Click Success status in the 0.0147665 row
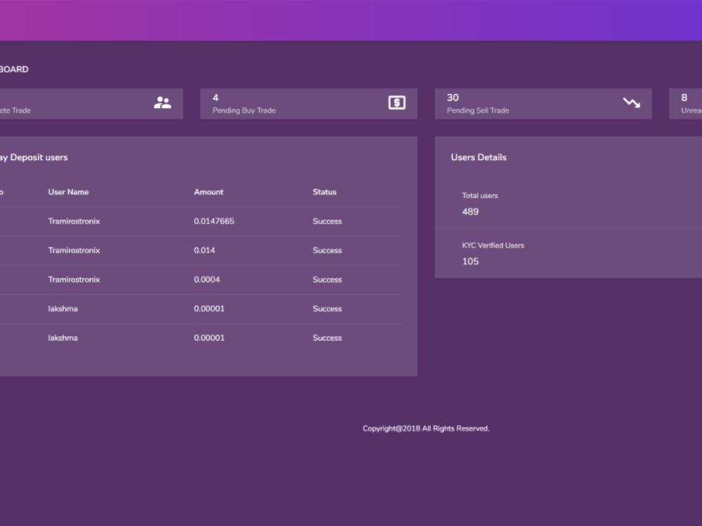This screenshot has width=702, height=526. pos(327,222)
